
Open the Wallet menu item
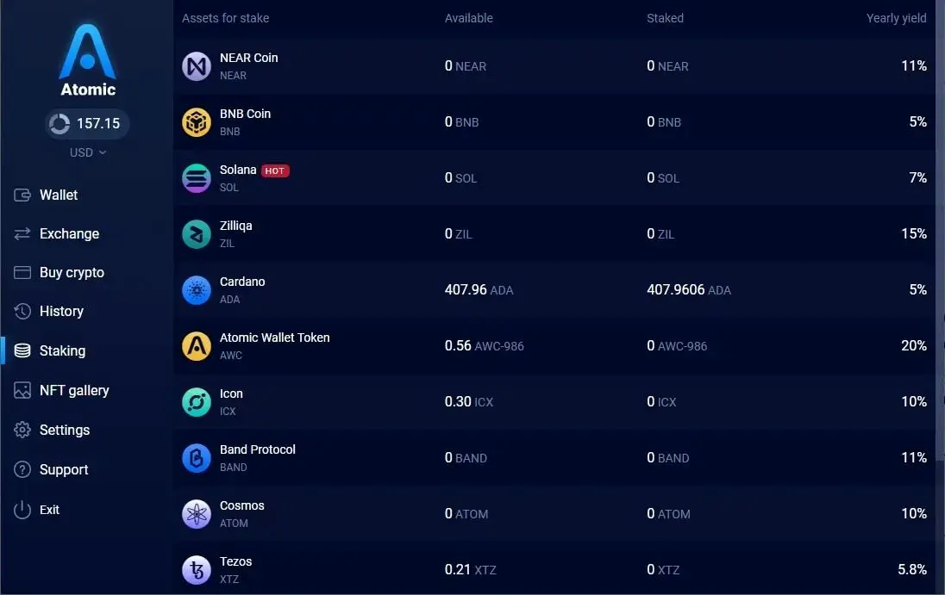tap(59, 195)
